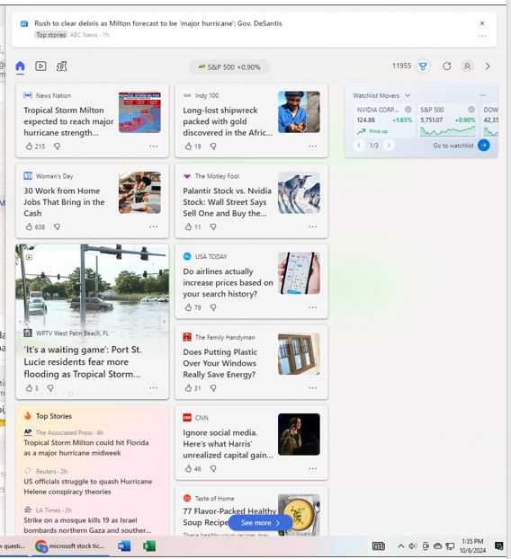Dislike the airlines increase prices story
The width and height of the screenshot is (511, 559).
pos(213,307)
